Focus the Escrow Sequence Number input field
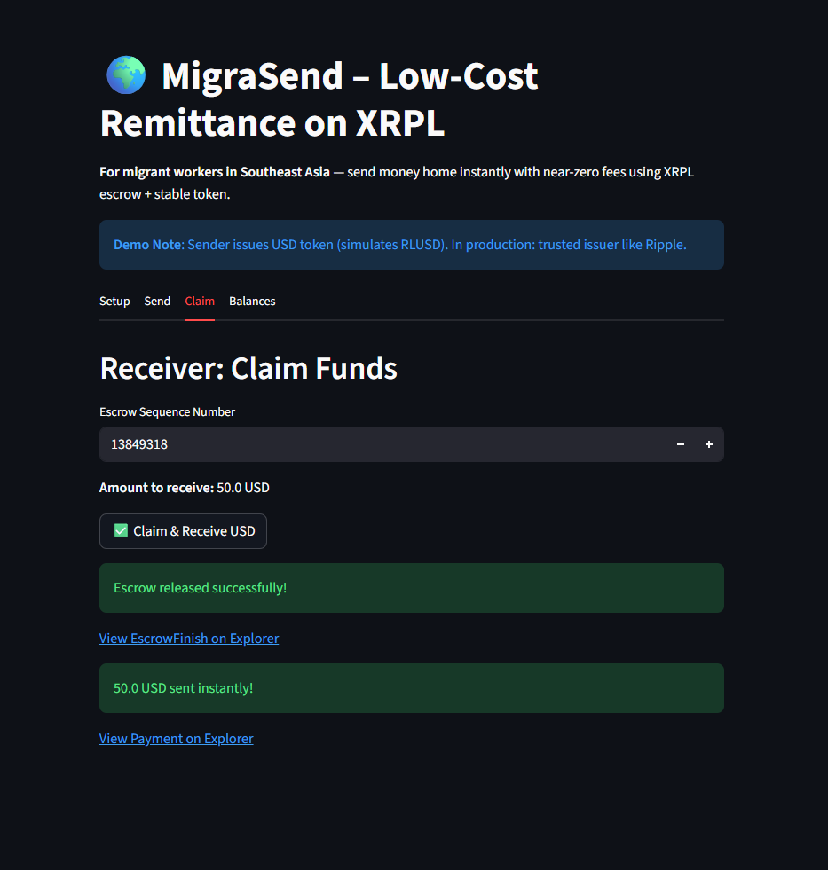 coord(383,444)
